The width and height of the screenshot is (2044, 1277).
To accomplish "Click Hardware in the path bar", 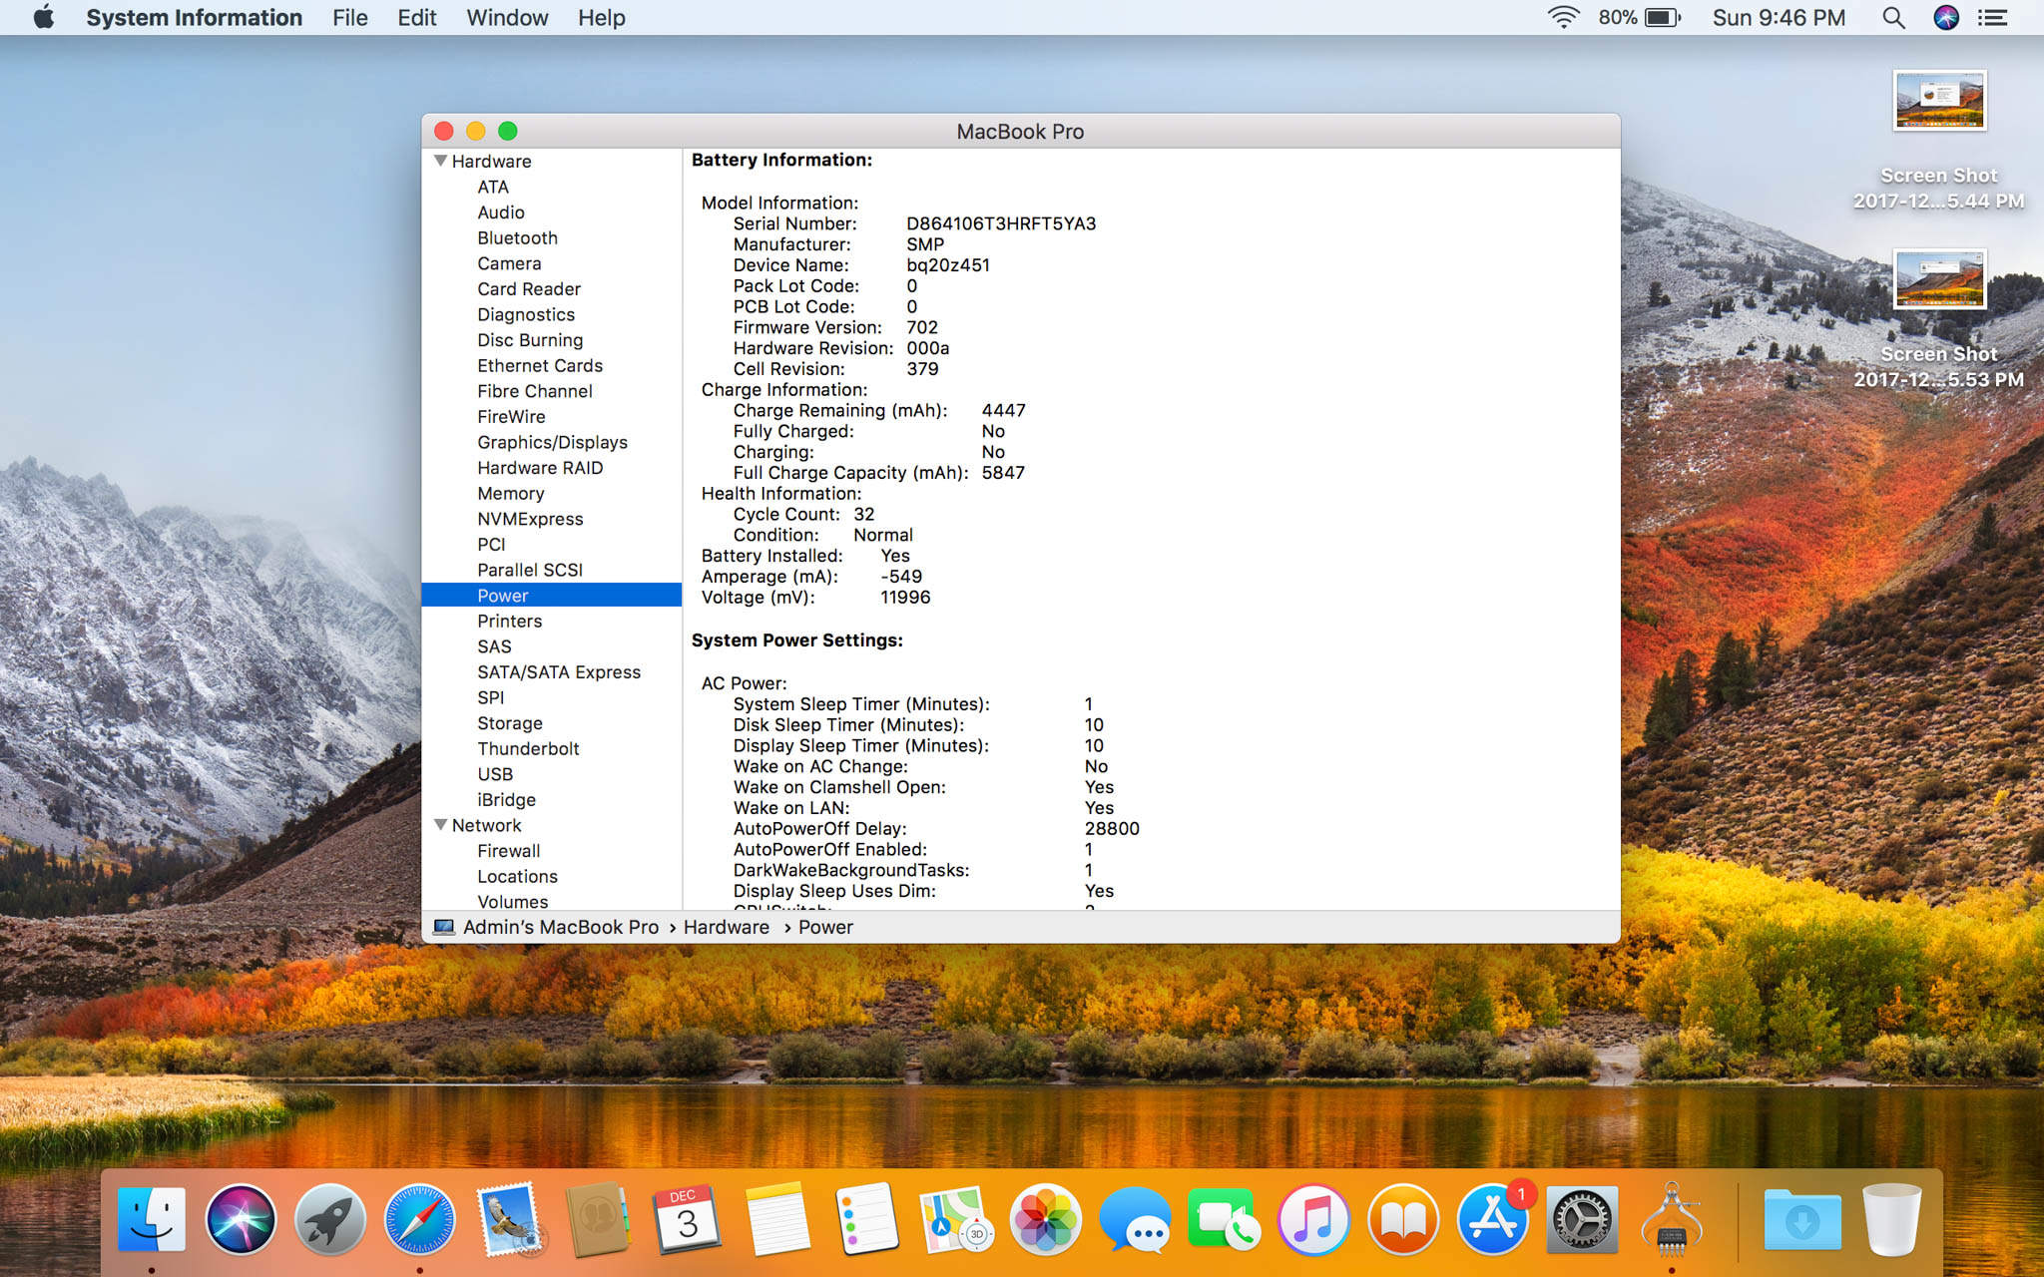I will click(726, 927).
